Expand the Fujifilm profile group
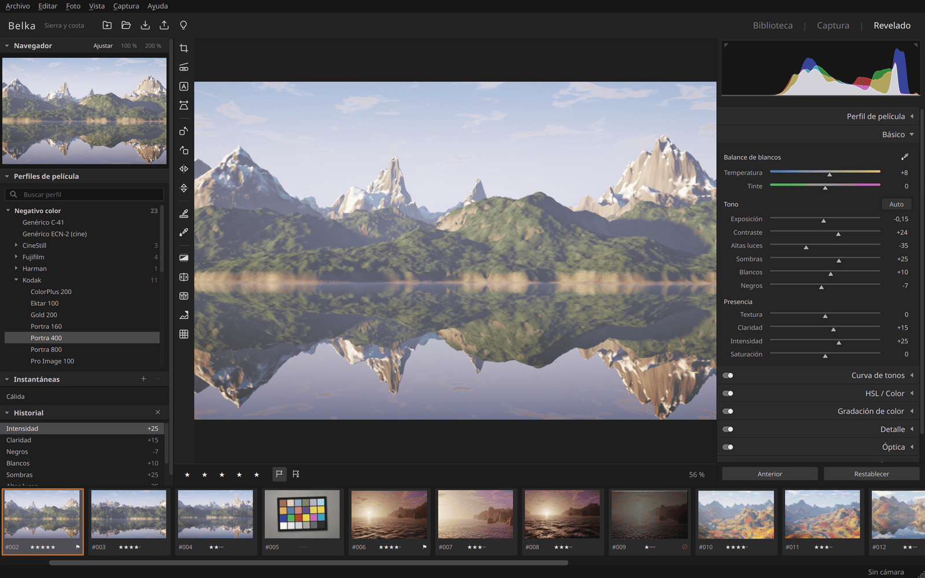This screenshot has width=925, height=578. point(16,257)
